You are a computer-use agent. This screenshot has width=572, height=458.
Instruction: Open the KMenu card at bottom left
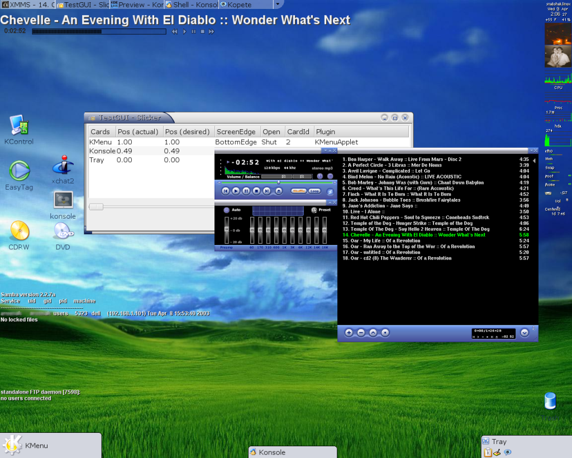pyautogui.click(x=51, y=446)
